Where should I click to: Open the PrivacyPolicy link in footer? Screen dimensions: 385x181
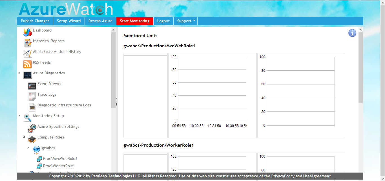[x=283, y=176]
